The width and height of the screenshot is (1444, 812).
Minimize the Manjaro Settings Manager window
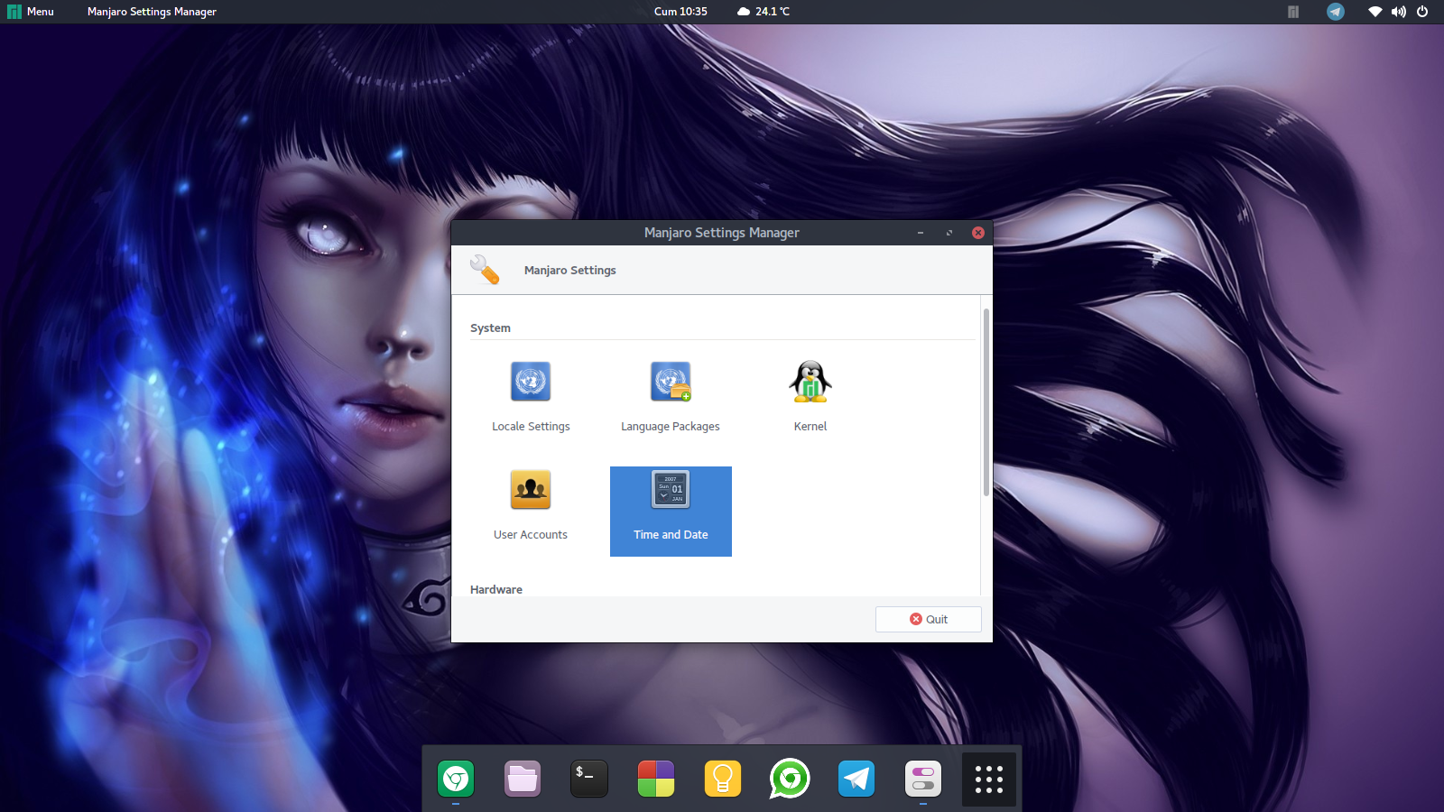(921, 233)
